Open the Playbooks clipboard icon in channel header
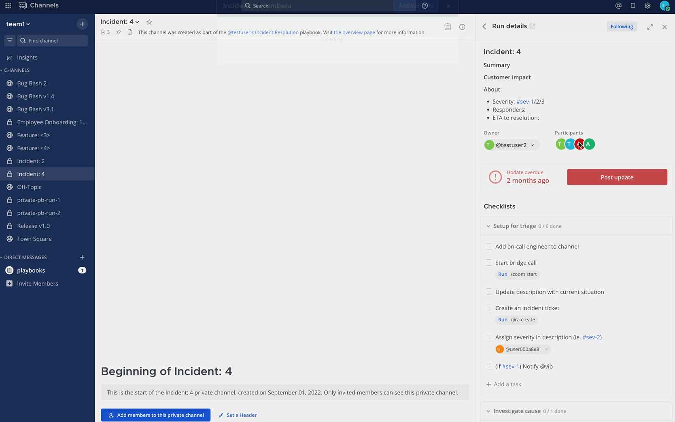 point(448,26)
